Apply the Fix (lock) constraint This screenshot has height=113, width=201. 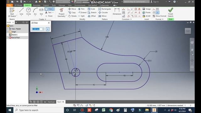click(x=139, y=9)
